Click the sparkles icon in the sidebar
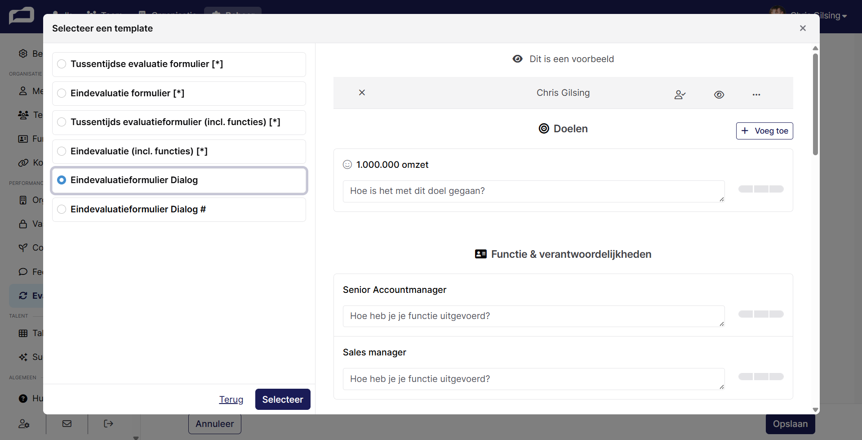Image resolution: width=862 pixels, height=440 pixels. (x=23, y=357)
